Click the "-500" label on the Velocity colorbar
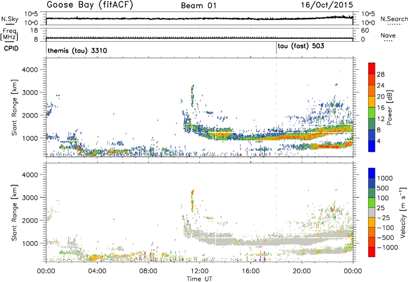408x282 pixels. 386,237
